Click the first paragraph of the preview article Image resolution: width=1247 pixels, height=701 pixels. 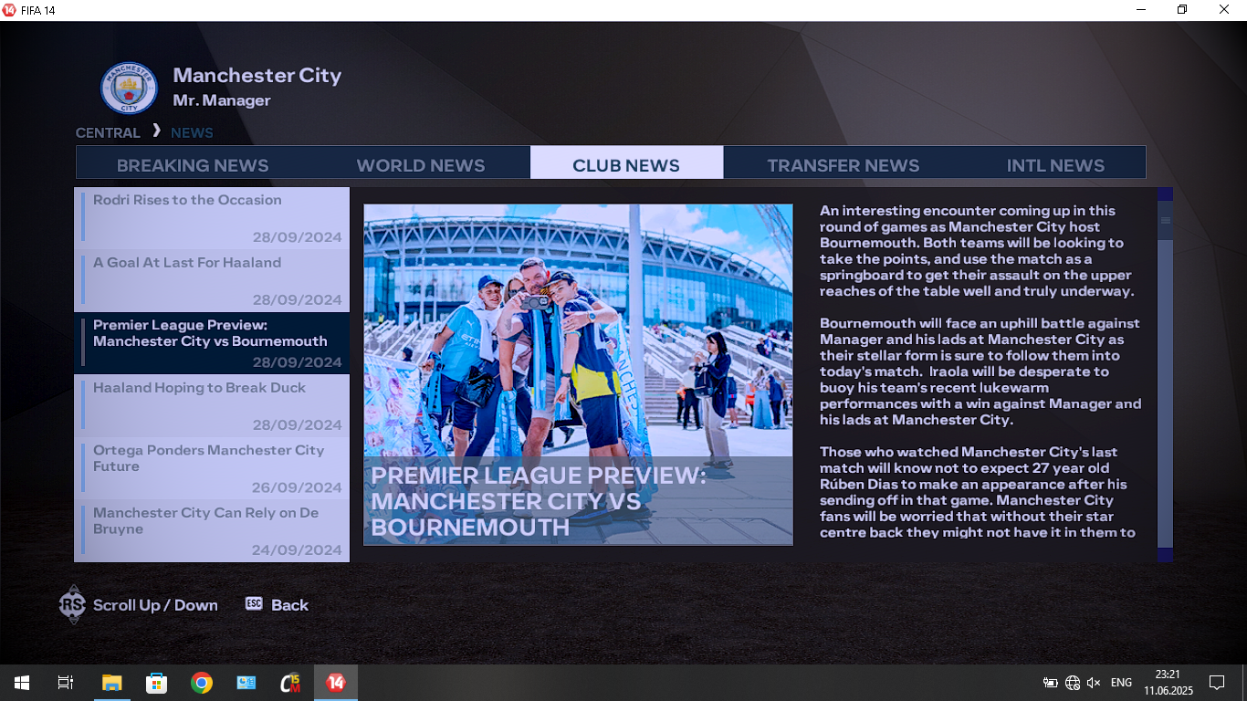point(975,251)
